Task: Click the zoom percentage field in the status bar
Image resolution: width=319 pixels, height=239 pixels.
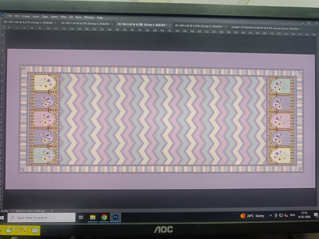Action: point(4,211)
